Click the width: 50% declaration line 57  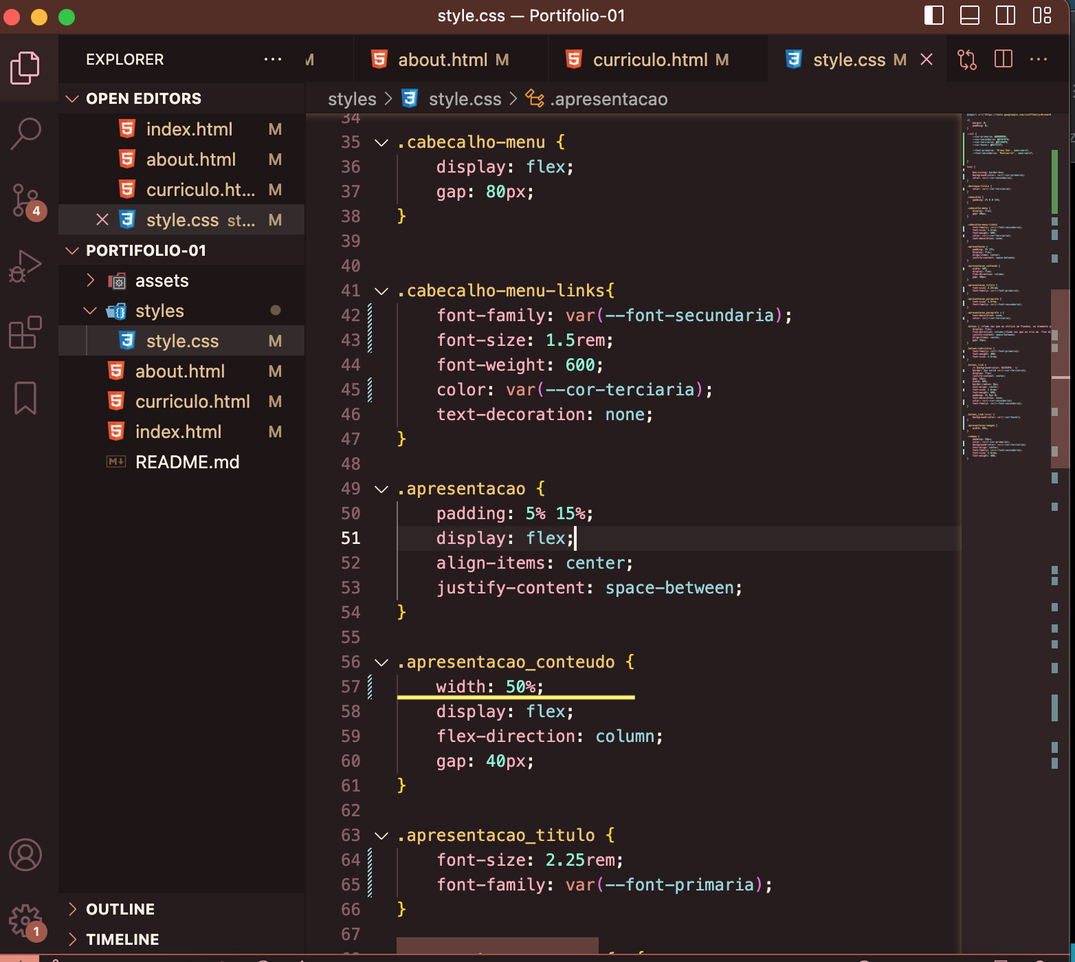tap(490, 687)
